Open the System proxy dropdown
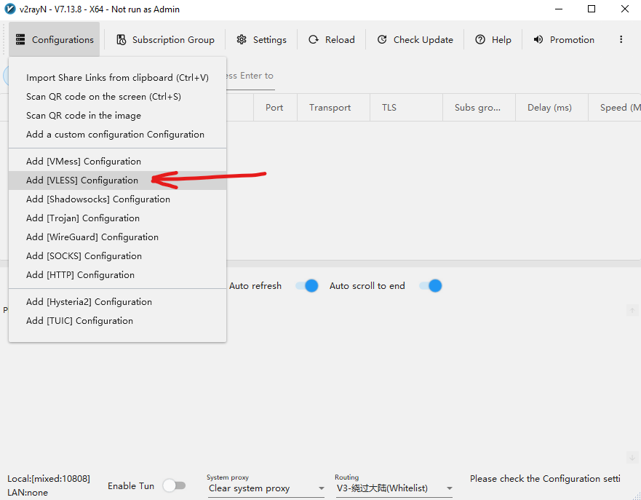 (266, 488)
